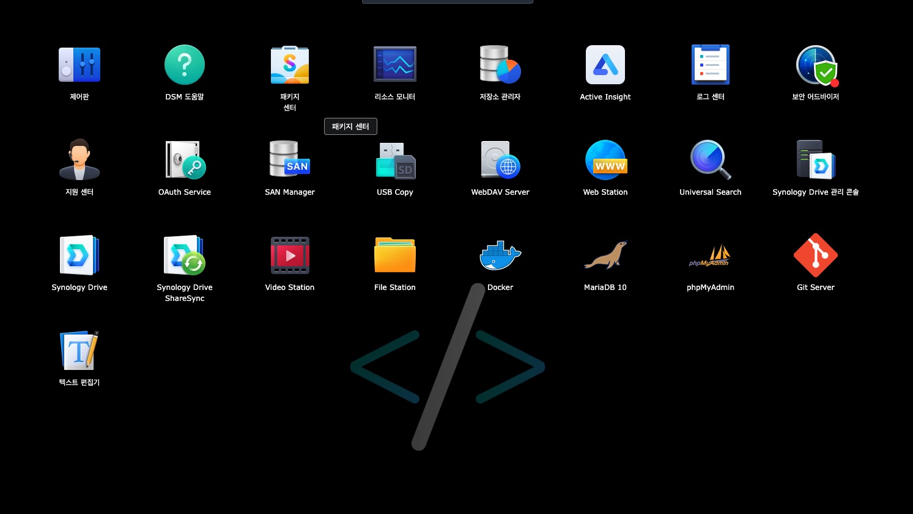Open File Station
Screen dimensions: 913x514
click(395, 255)
